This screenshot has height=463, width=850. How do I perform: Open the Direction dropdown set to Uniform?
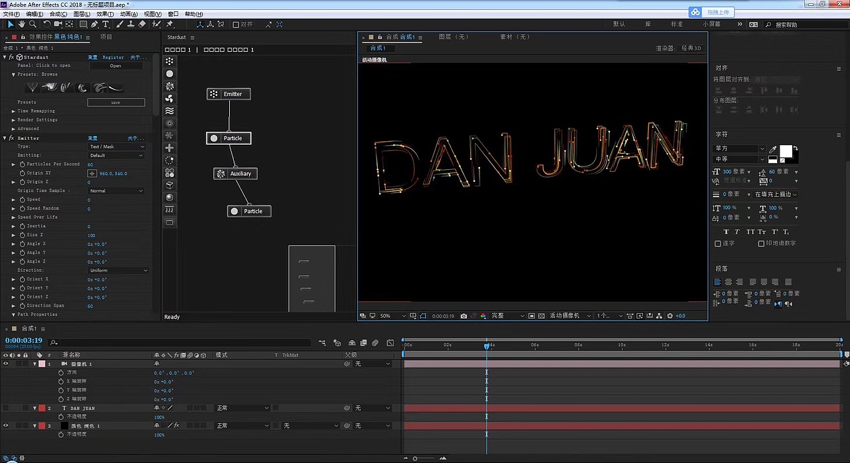118,270
